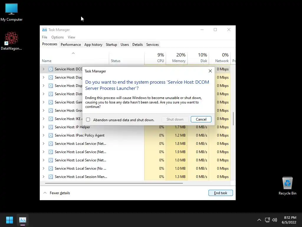Expand the Service Host: Diag row
The height and width of the screenshot is (227, 302).
pyautogui.click(x=44, y=77)
